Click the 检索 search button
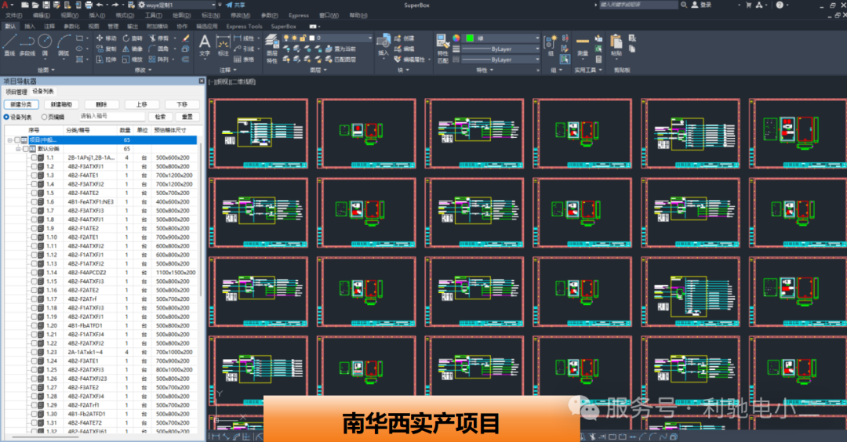Viewport: 847px width, 442px height. coord(161,117)
